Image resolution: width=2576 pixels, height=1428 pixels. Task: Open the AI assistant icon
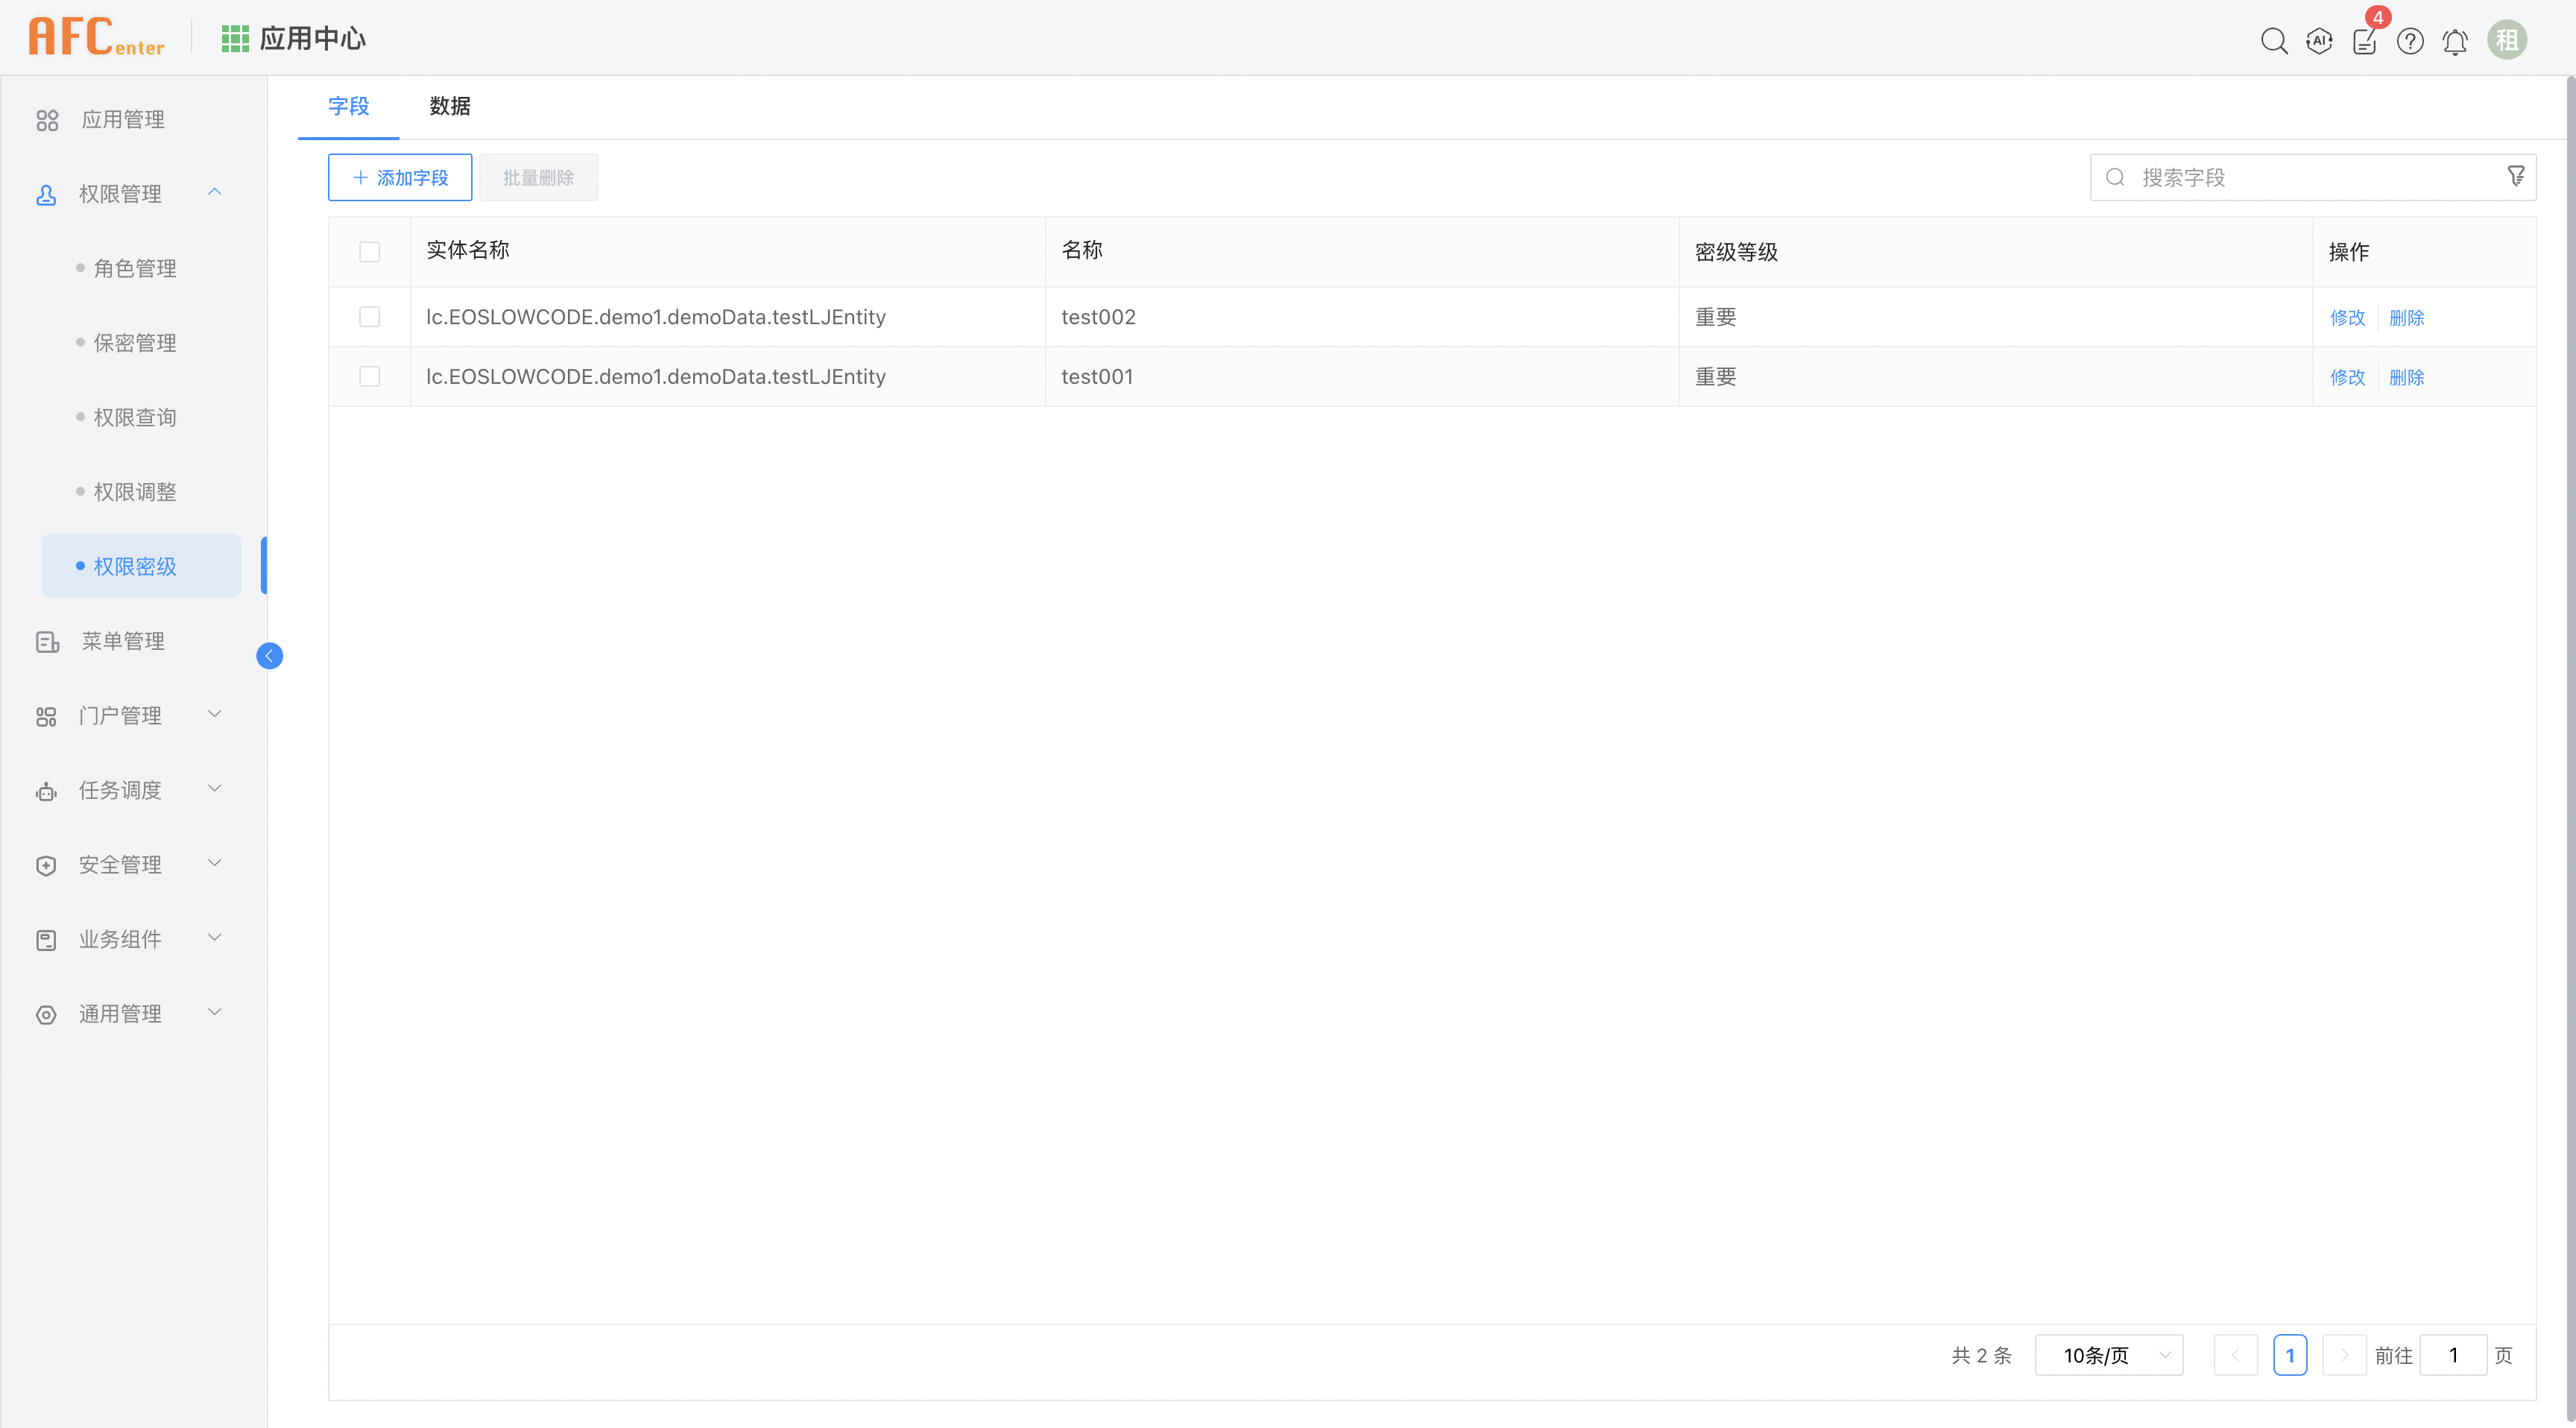(2318, 41)
